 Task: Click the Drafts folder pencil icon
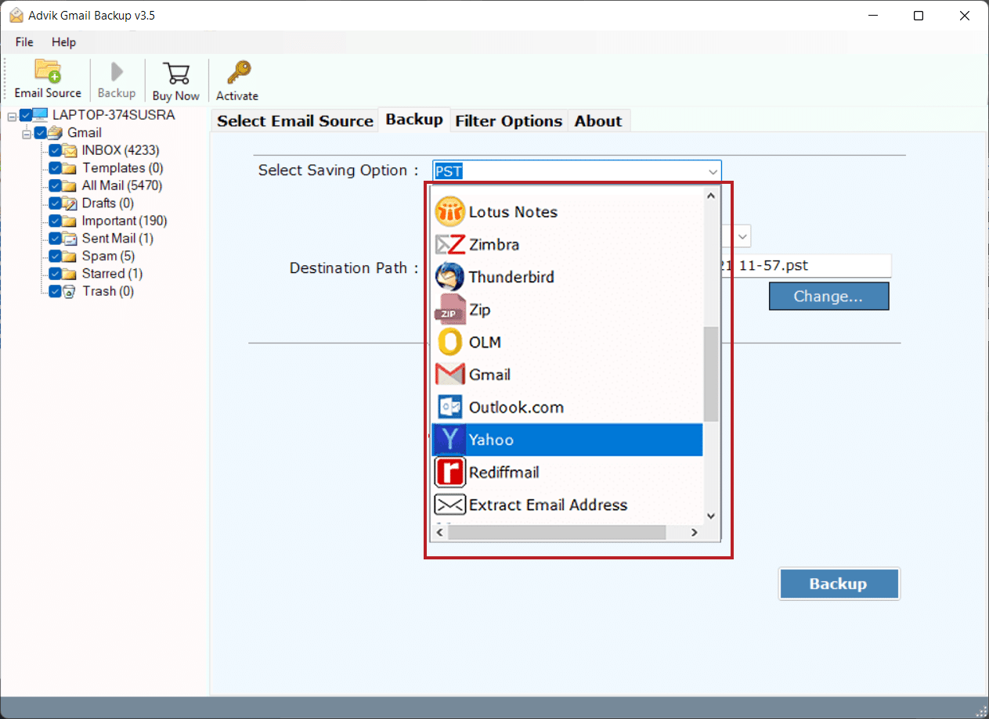(x=70, y=203)
